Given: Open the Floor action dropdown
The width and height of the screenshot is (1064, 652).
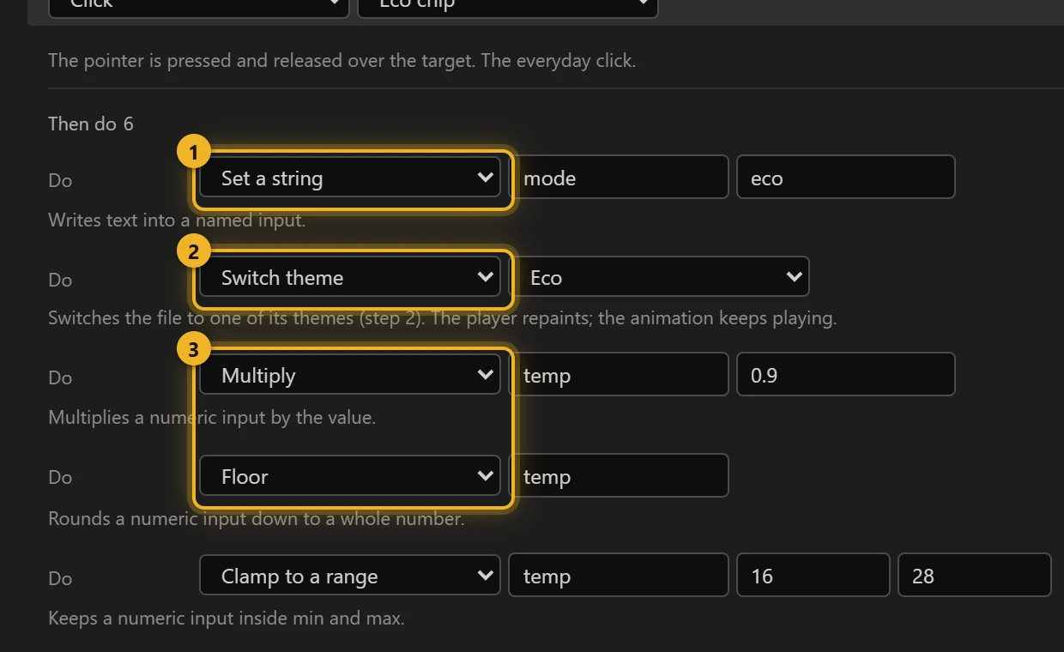Looking at the screenshot, I should [350, 475].
